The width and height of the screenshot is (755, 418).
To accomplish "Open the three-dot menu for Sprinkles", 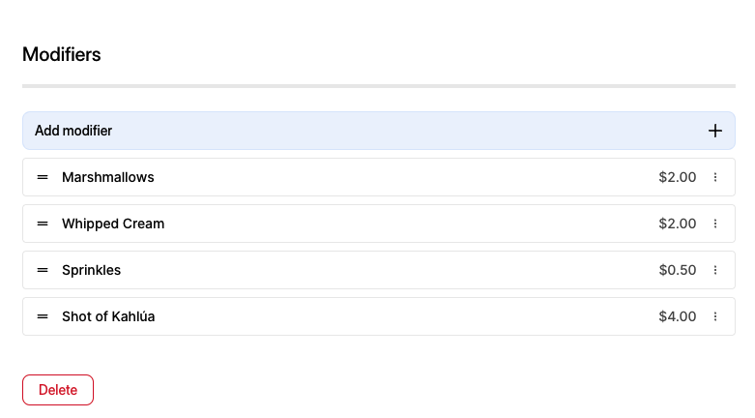I will [715, 270].
